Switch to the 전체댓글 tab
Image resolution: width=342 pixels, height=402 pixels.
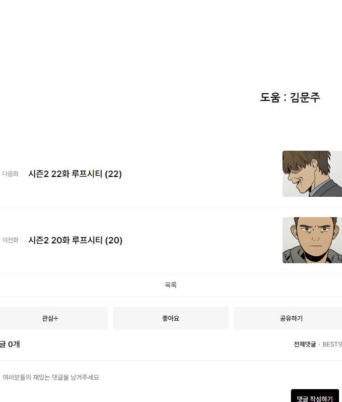pyautogui.click(x=304, y=345)
